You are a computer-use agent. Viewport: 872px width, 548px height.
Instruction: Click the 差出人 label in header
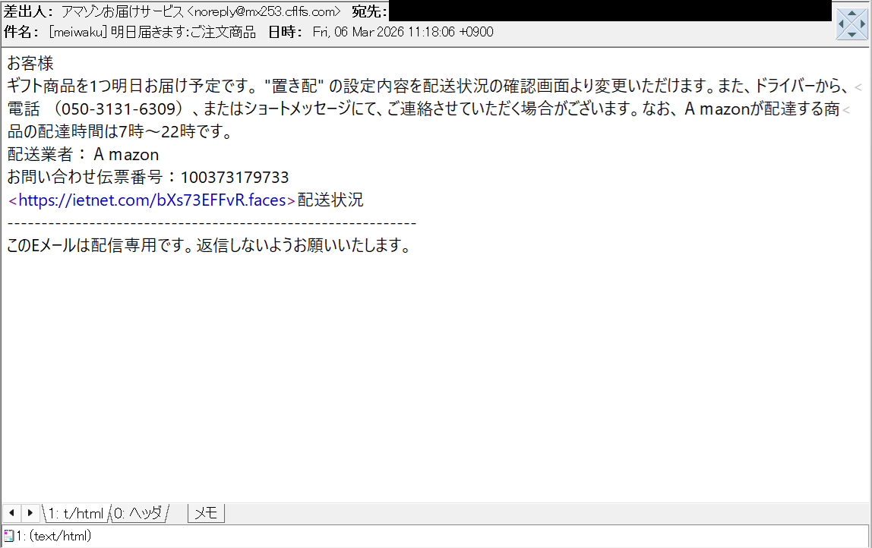click(x=28, y=11)
